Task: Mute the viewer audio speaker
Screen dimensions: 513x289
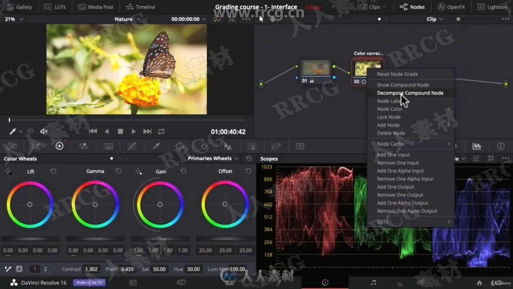Action: tap(44, 131)
